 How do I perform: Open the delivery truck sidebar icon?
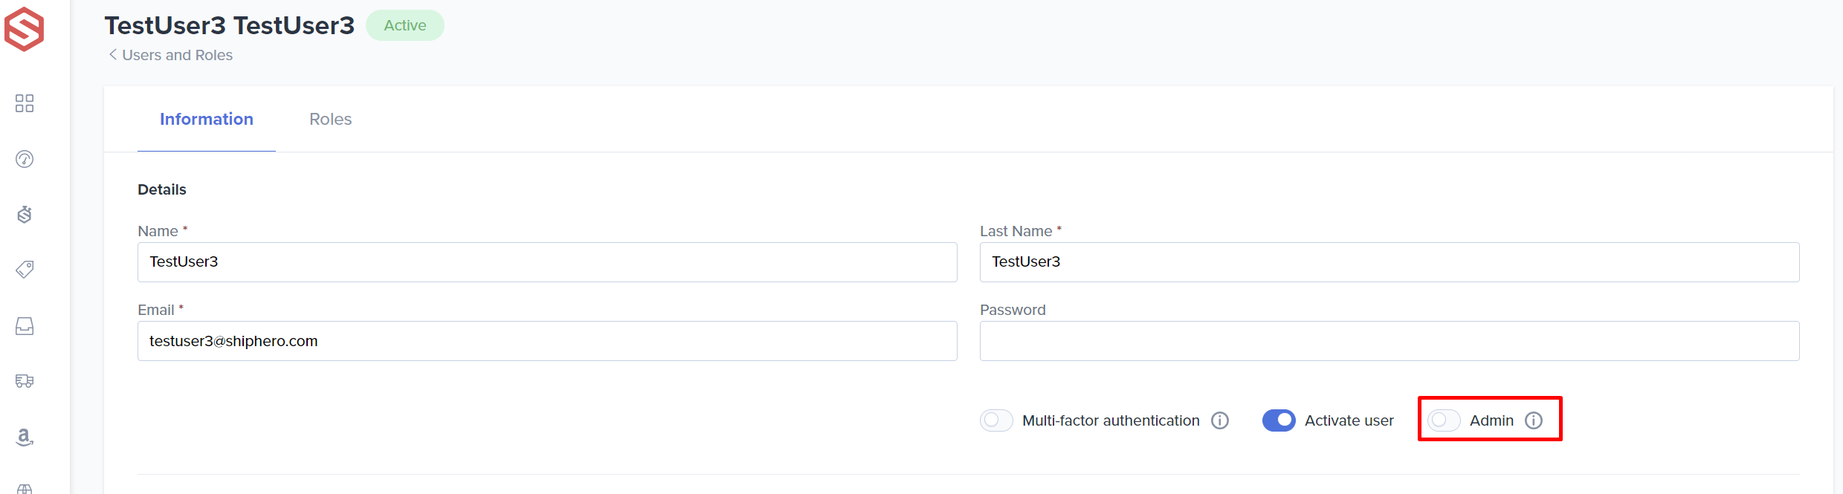point(25,381)
